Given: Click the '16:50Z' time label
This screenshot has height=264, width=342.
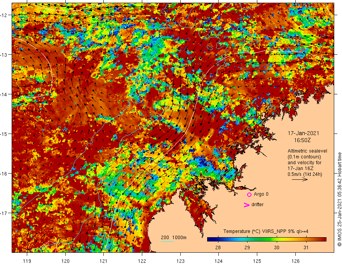Looking at the screenshot, I should click(302, 140).
